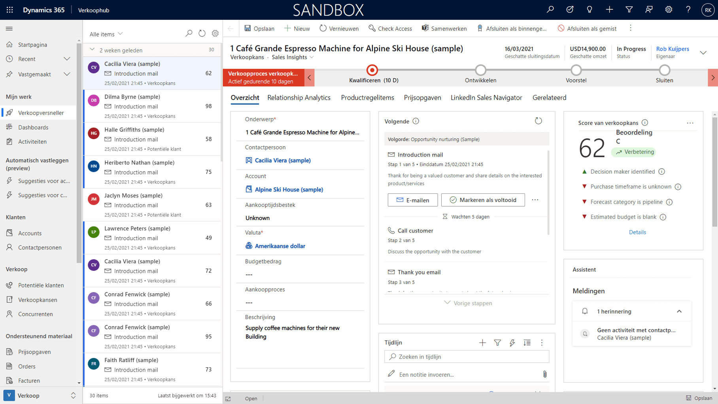Open the Details link in the score card
Screen dimensions: 718x404
[x=637, y=232]
